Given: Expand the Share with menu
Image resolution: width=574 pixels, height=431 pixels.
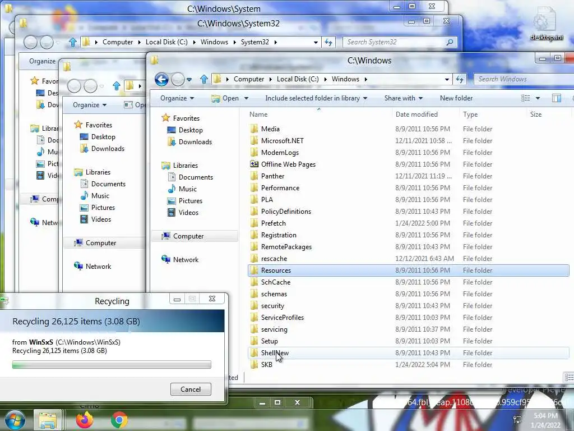Looking at the screenshot, I should (x=404, y=98).
